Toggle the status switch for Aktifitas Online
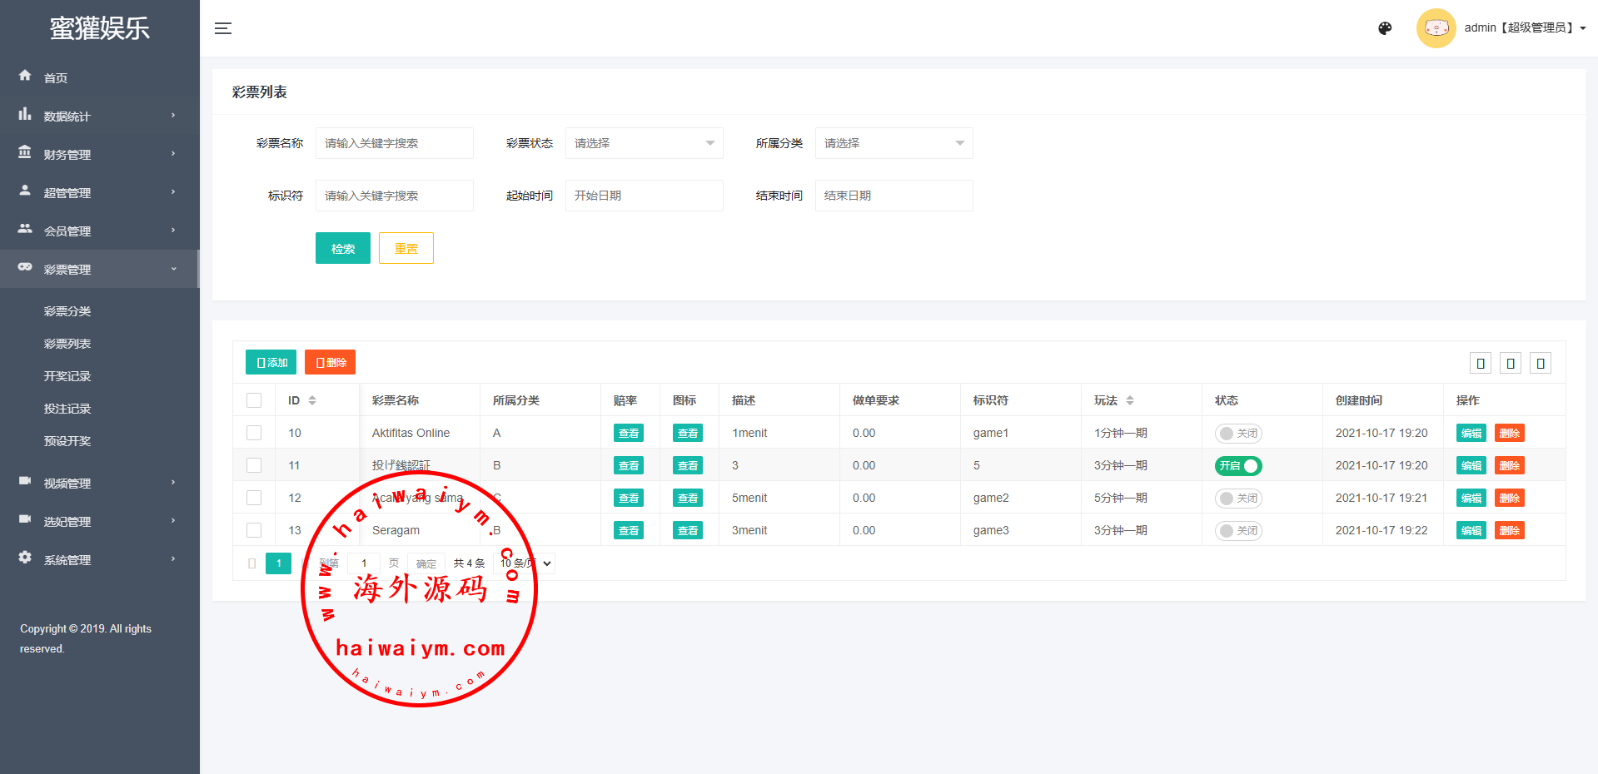 (x=1237, y=434)
